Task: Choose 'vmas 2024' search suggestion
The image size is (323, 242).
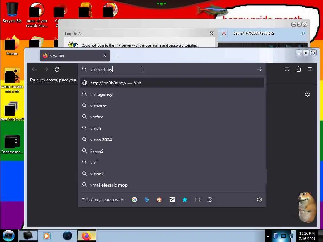Action: tap(172, 140)
